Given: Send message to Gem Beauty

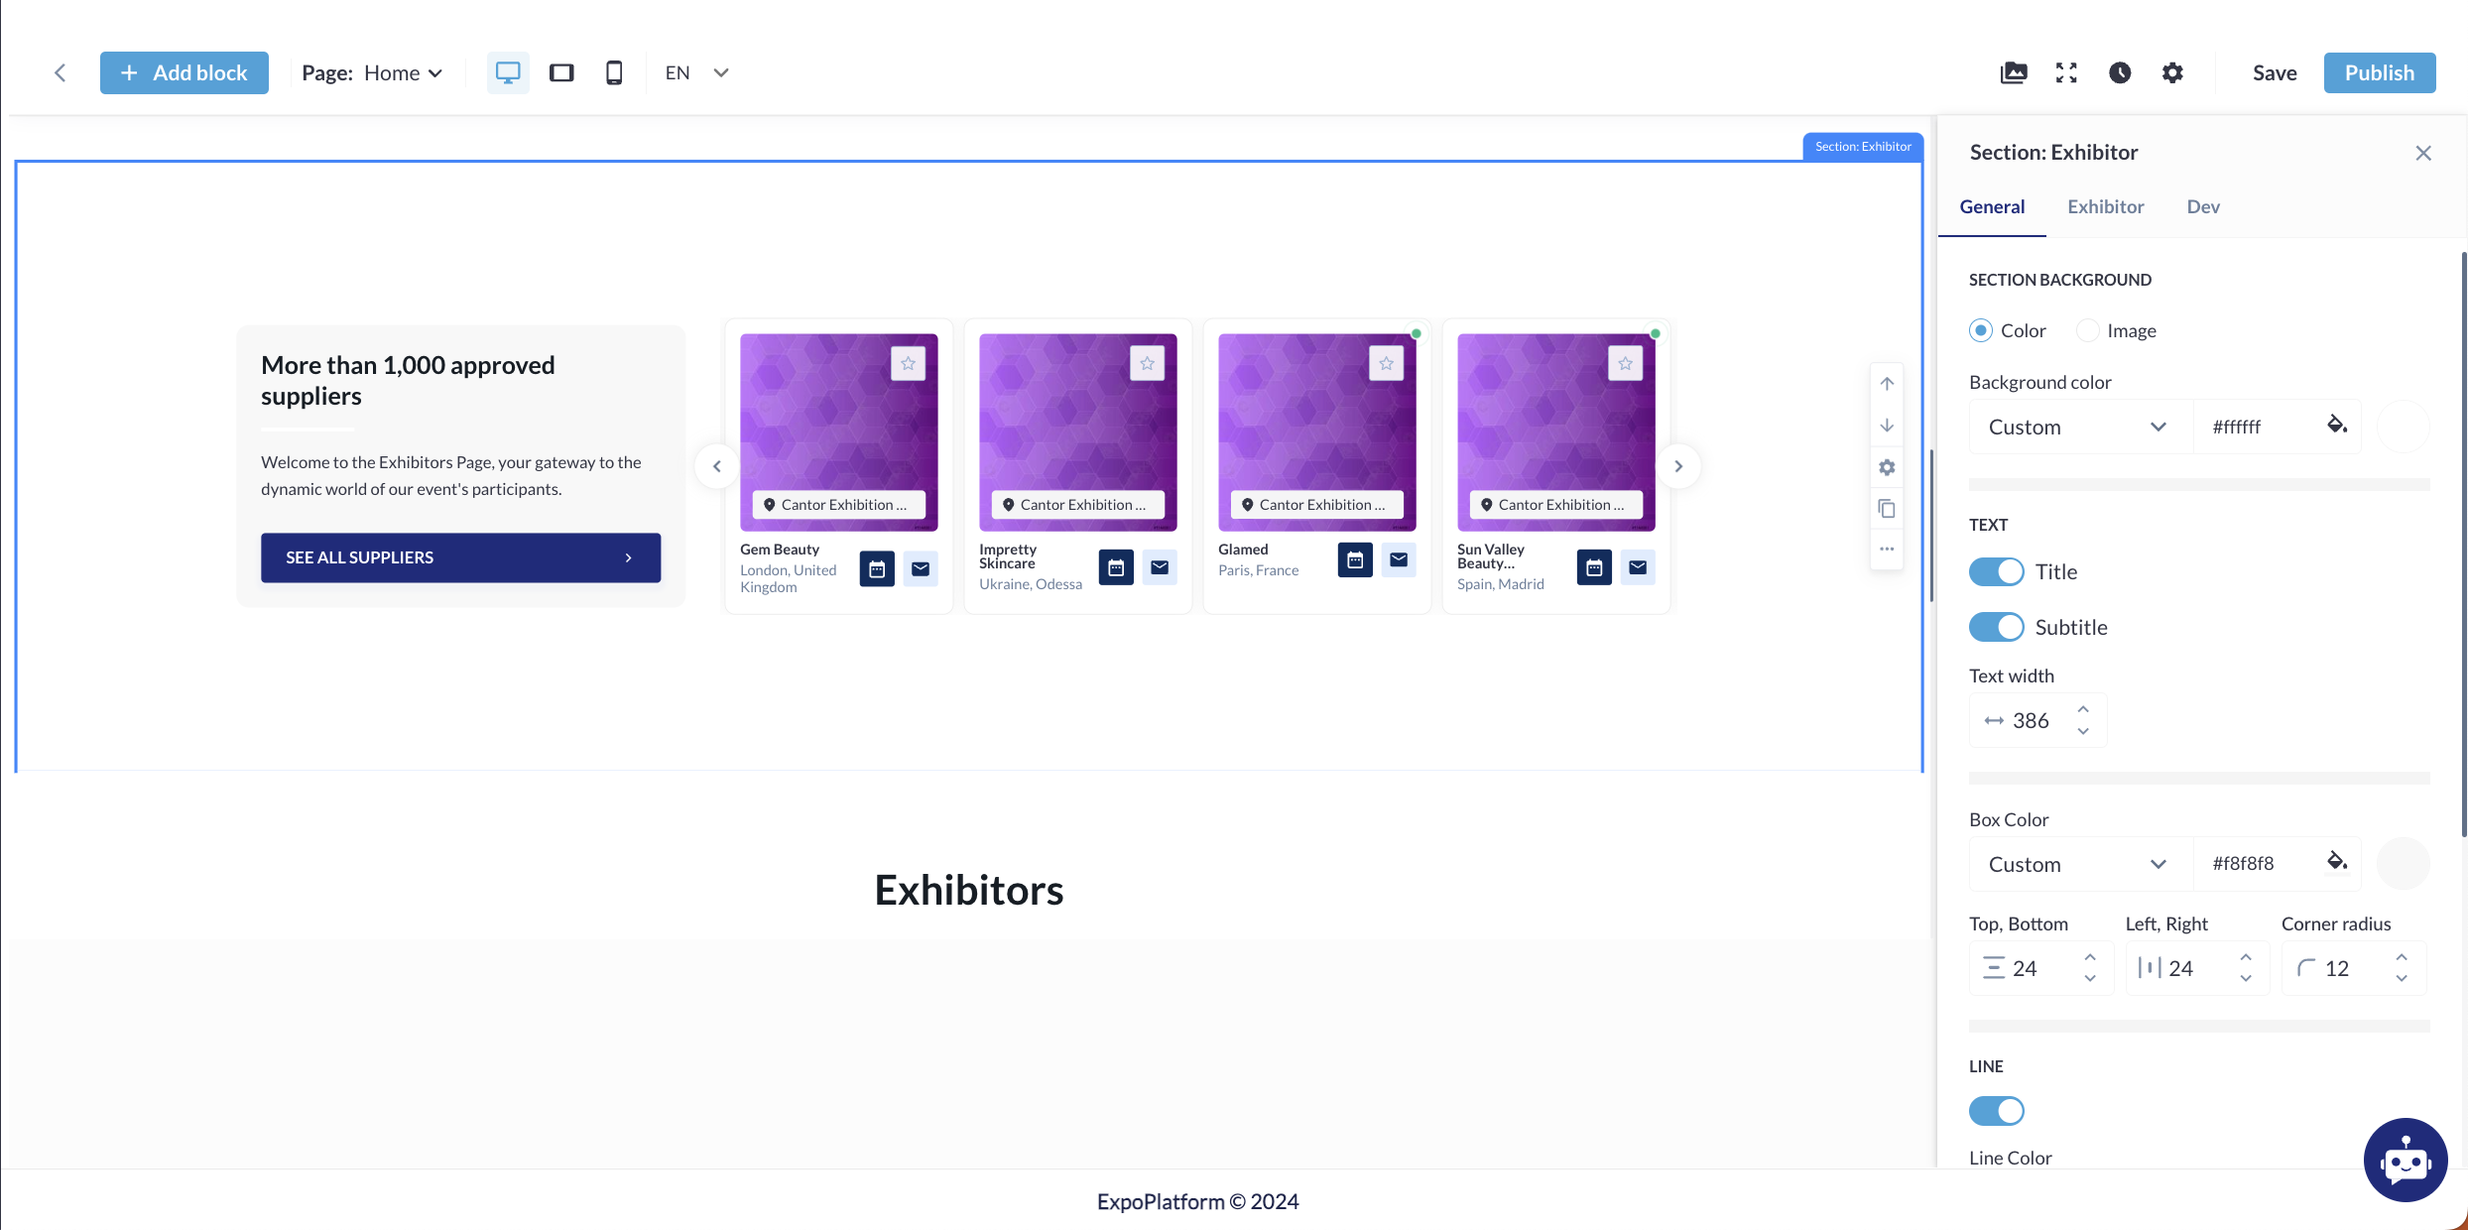Looking at the screenshot, I should coord(921,568).
